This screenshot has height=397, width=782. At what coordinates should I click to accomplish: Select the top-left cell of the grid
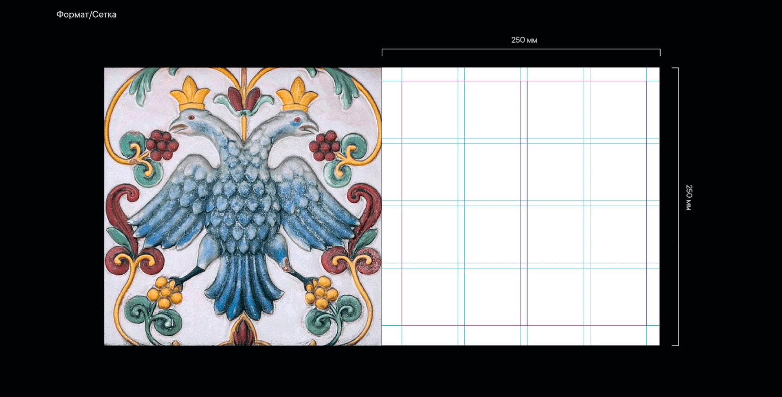tap(430, 109)
